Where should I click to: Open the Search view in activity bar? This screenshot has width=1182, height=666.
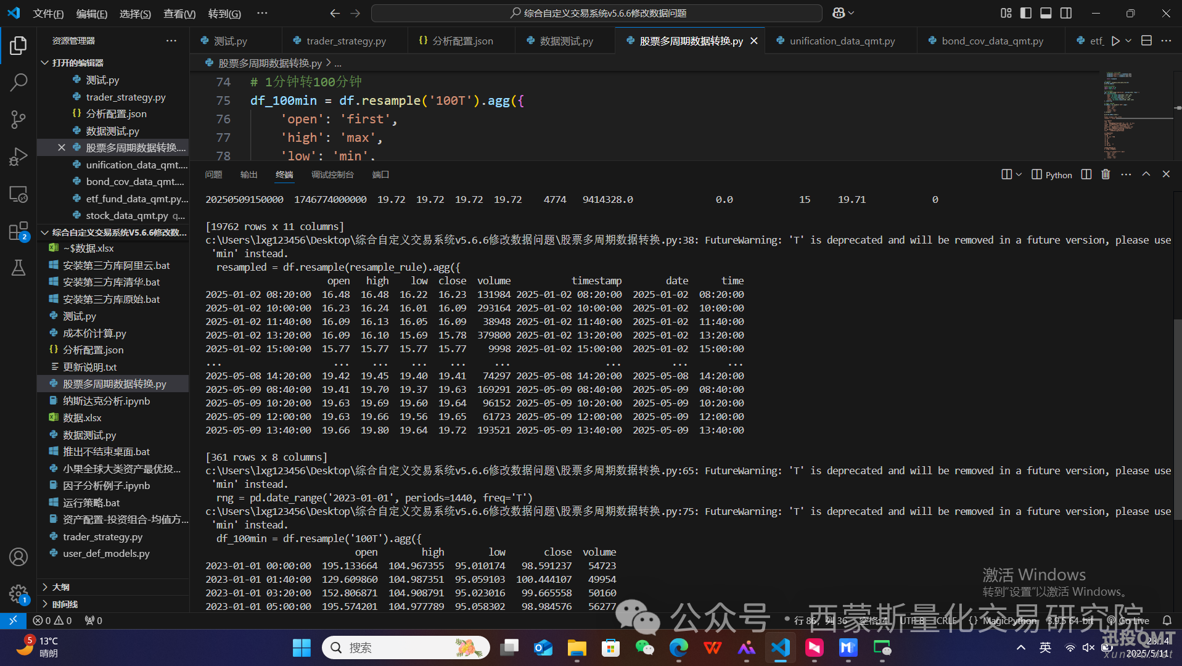point(18,82)
